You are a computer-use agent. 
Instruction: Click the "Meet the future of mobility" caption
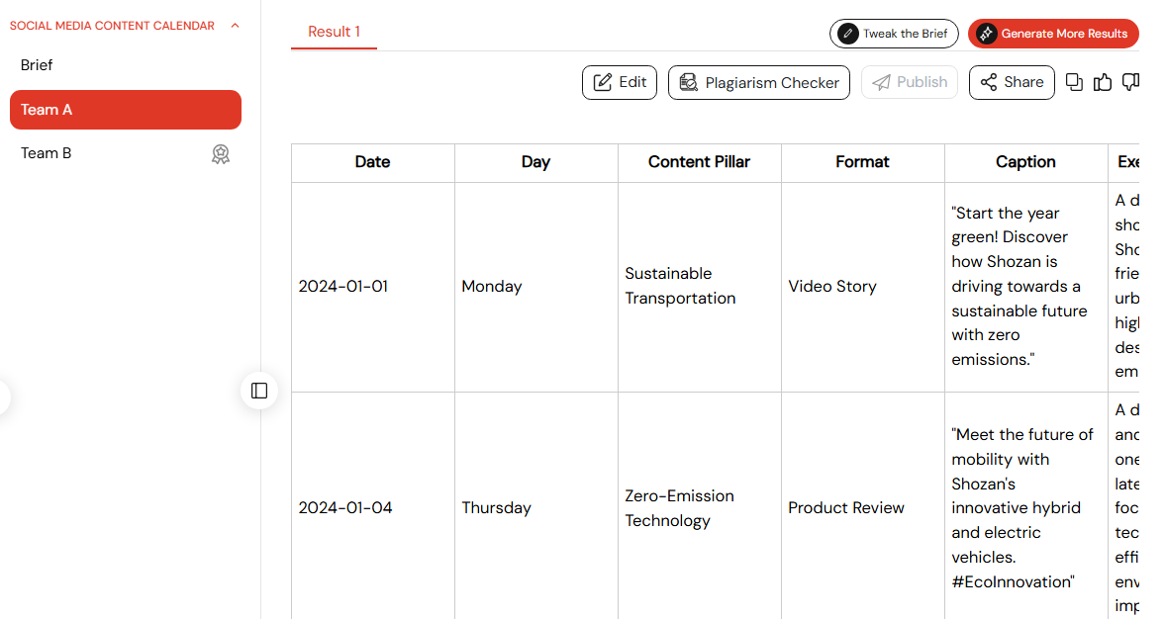click(1026, 506)
